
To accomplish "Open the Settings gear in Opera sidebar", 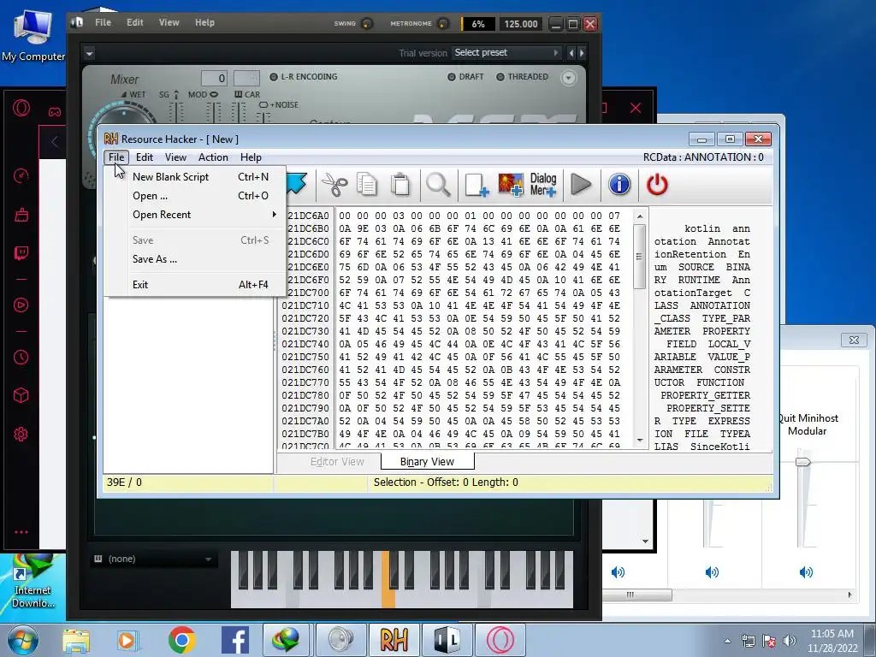I will [x=21, y=434].
